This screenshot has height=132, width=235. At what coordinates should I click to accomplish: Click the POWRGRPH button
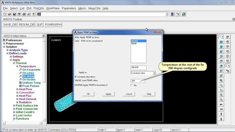(53, 25)
